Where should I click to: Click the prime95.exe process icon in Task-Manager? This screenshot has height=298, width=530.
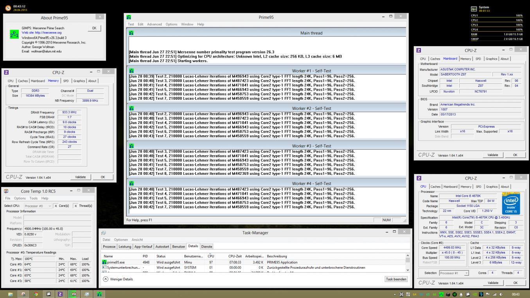click(x=104, y=262)
